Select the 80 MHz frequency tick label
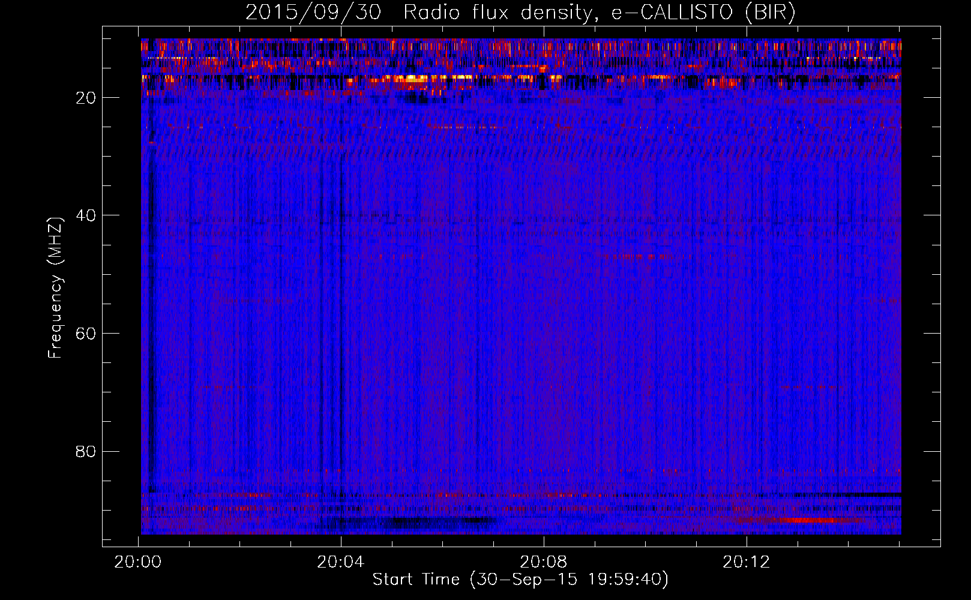 86,451
